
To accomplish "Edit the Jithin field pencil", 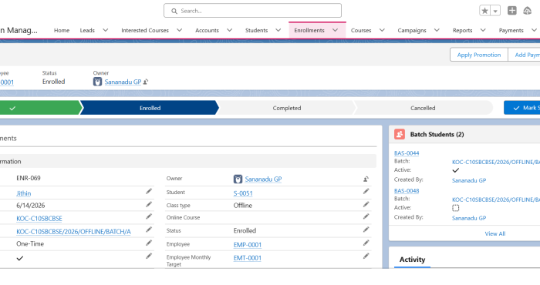I will (x=149, y=192).
